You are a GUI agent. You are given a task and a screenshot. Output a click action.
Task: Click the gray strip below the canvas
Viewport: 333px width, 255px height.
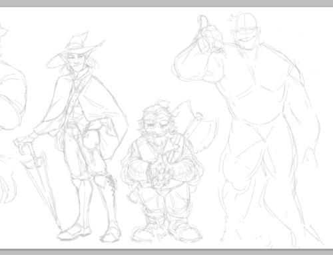pyautogui.click(x=166, y=252)
